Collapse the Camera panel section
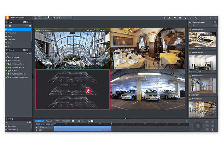222x148 pixels. (x=30, y=50)
